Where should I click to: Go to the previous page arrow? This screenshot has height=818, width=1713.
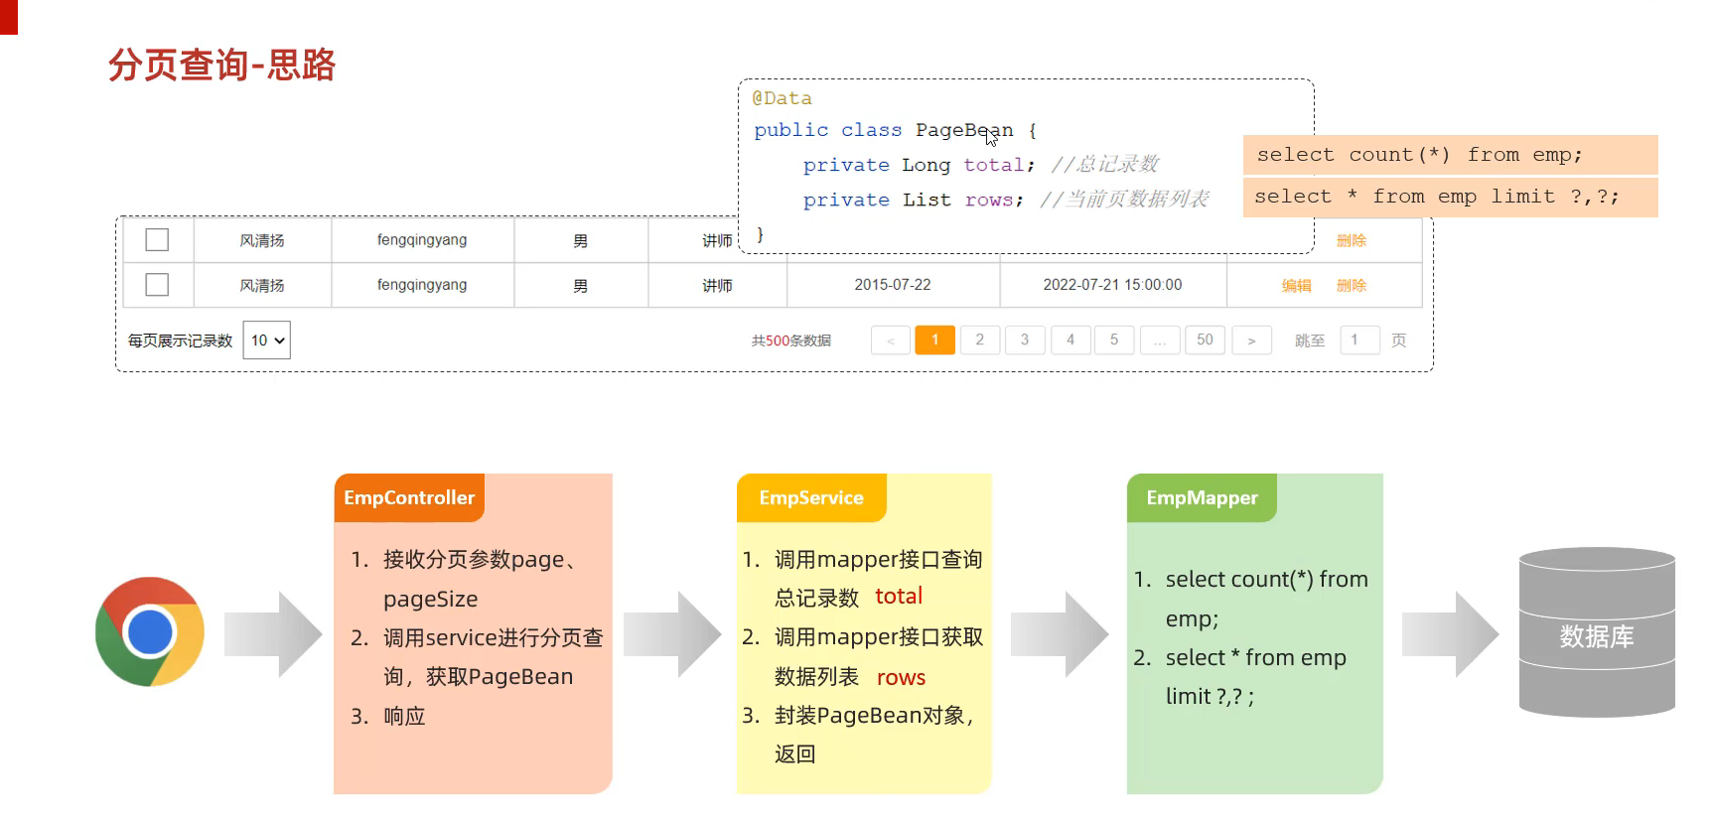pyautogui.click(x=891, y=341)
